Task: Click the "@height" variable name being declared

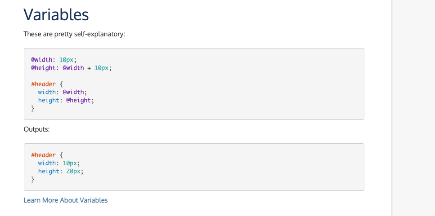Action: tap(42, 68)
